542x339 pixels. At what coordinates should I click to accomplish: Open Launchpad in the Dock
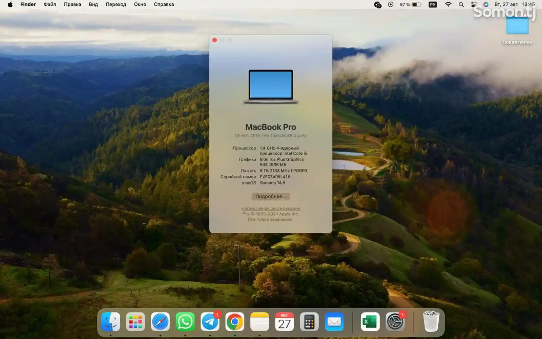pos(135,322)
